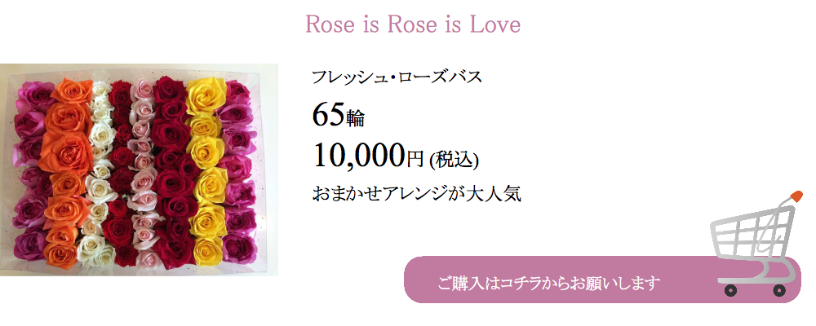This screenshot has width=816, height=326.
Task: Click the left edge magenta rose column
Action: tap(30, 171)
